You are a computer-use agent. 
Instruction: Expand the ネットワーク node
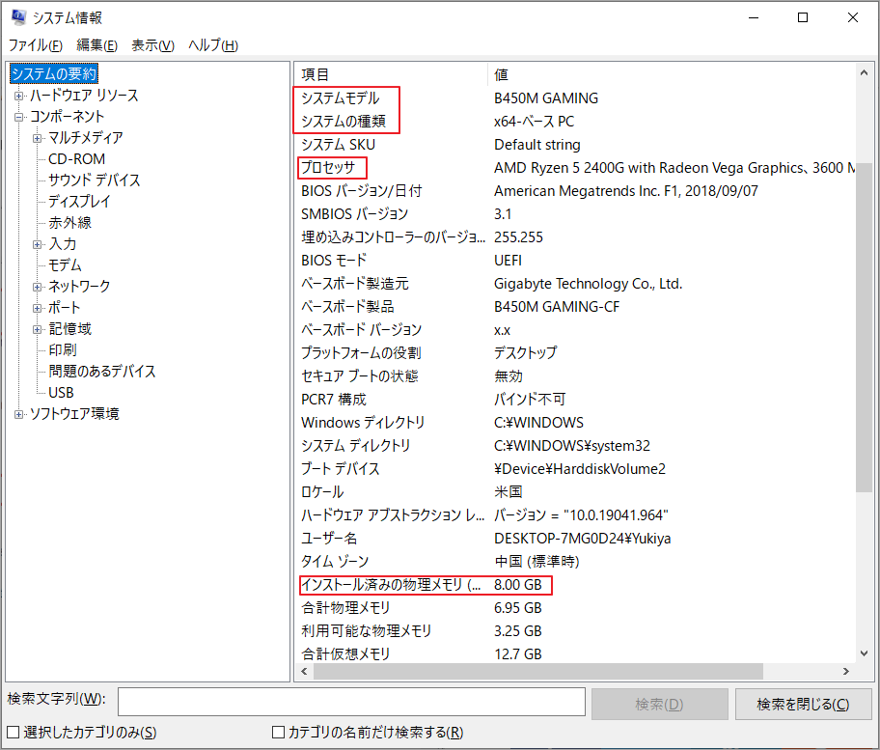coord(37,288)
